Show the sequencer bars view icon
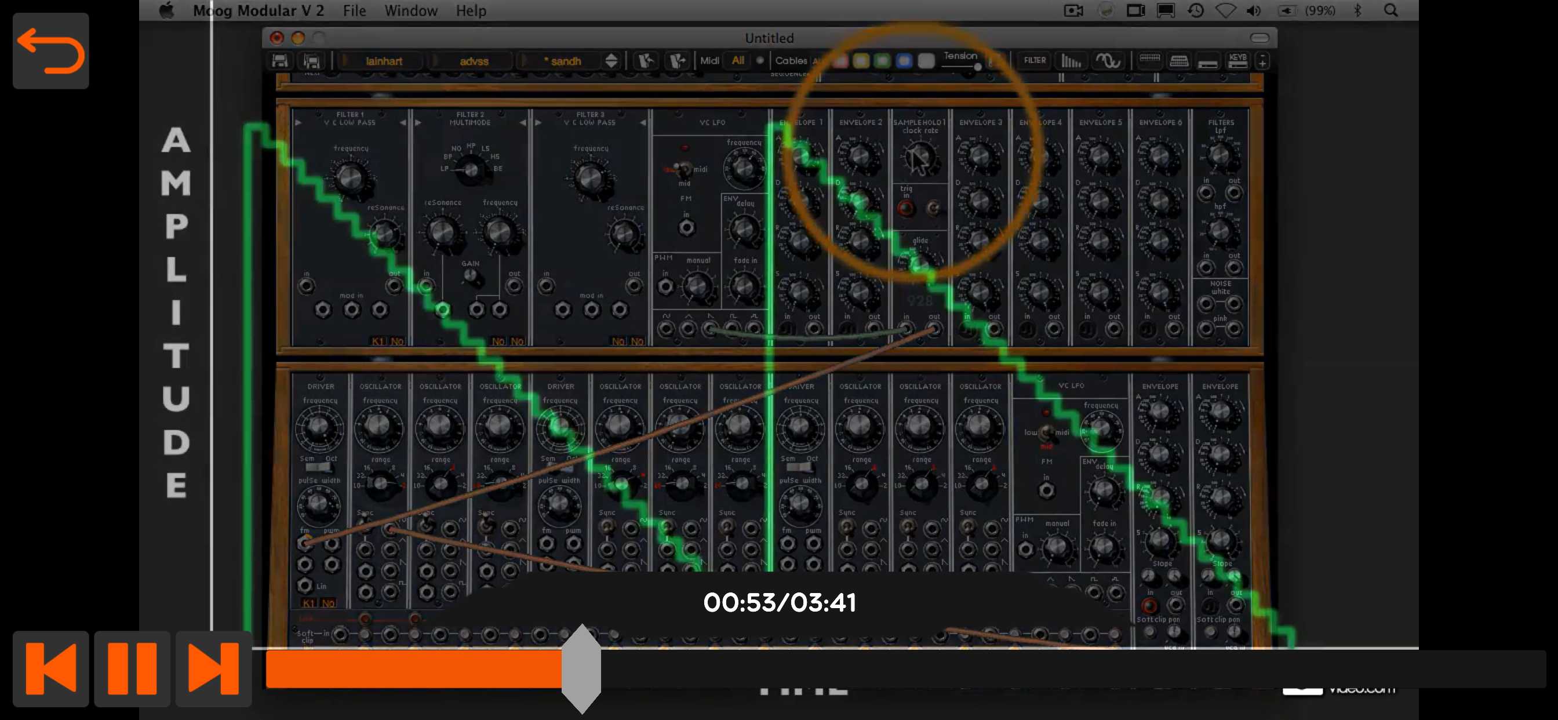The image size is (1558, 720). (1071, 60)
